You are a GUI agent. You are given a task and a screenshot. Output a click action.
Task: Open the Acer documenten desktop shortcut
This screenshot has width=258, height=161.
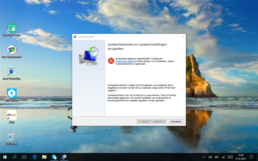coord(12,51)
